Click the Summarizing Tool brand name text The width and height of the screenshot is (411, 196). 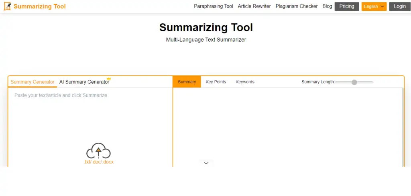(39, 6)
